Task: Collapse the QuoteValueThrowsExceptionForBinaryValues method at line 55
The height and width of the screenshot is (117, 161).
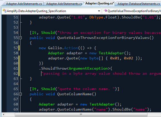Action: [20, 38]
